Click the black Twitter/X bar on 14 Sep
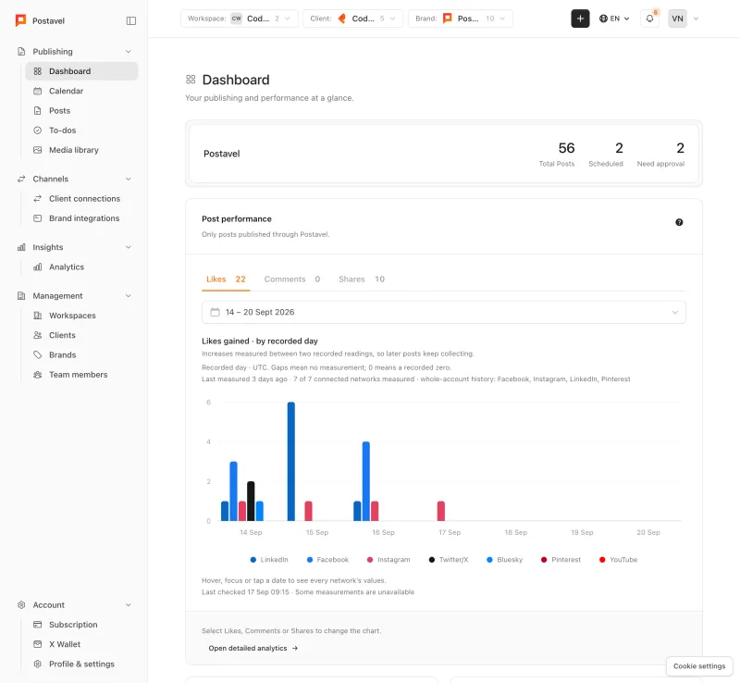Screen dimensions: 740x683 (251, 502)
